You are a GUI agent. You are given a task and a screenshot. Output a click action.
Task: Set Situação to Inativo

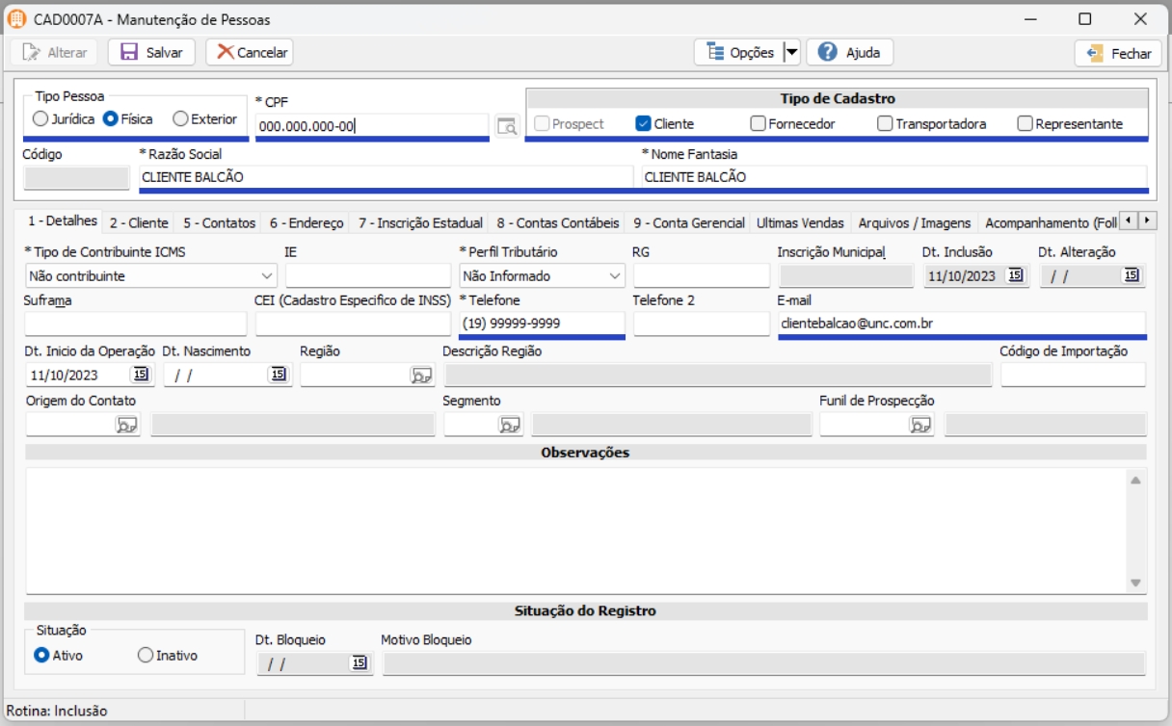tap(146, 656)
